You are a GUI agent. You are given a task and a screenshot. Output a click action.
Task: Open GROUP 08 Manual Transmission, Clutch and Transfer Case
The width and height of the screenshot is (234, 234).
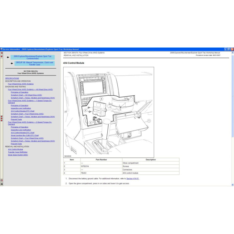click(x=34, y=64)
